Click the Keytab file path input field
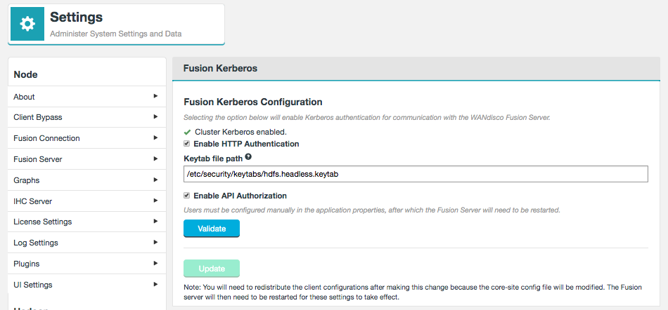 coord(416,174)
